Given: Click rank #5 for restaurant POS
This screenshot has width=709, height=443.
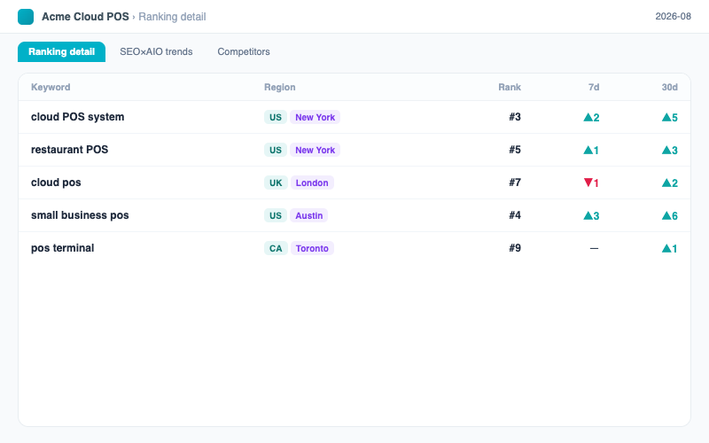Looking at the screenshot, I should pyautogui.click(x=515, y=150).
